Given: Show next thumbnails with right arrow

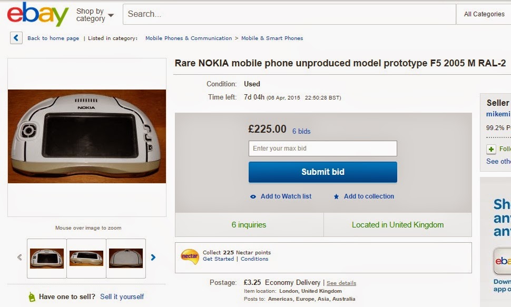Looking at the screenshot, I should tap(153, 258).
